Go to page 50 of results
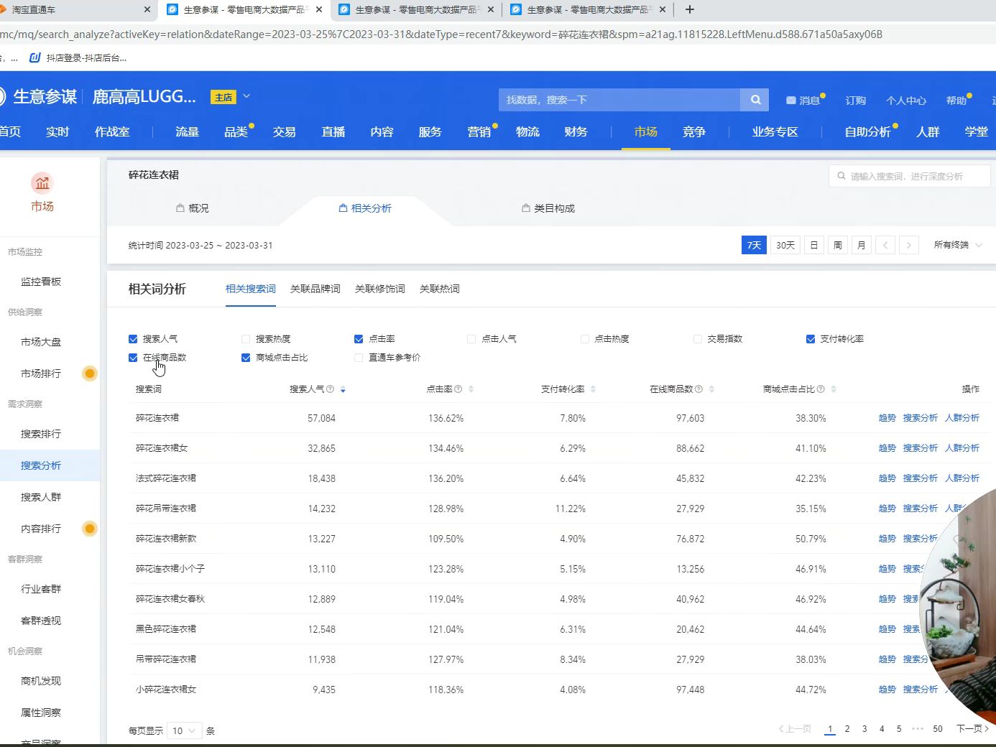Image resolution: width=996 pixels, height=747 pixels. [x=938, y=729]
